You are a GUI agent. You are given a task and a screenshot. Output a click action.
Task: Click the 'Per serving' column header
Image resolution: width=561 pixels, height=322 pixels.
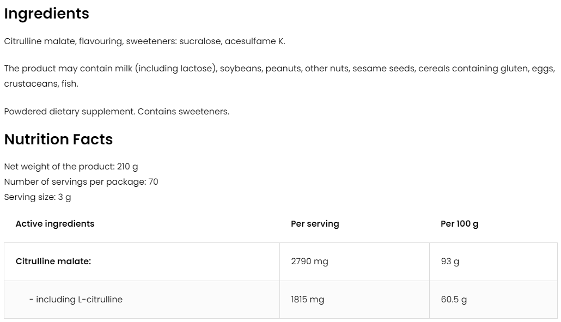point(315,224)
